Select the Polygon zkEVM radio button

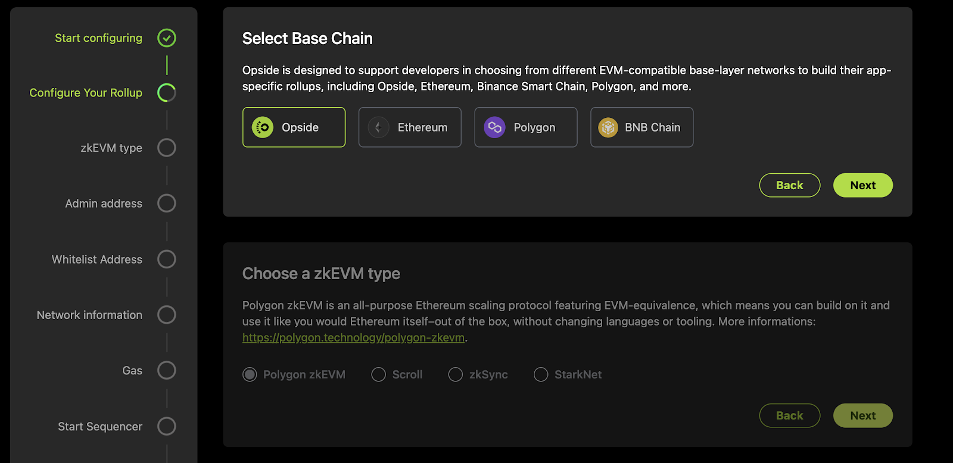tap(250, 374)
